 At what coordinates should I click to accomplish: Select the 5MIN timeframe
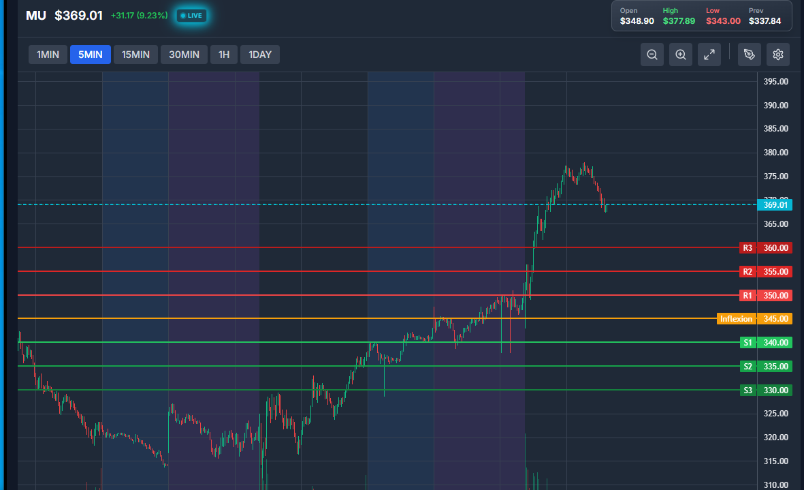(91, 55)
